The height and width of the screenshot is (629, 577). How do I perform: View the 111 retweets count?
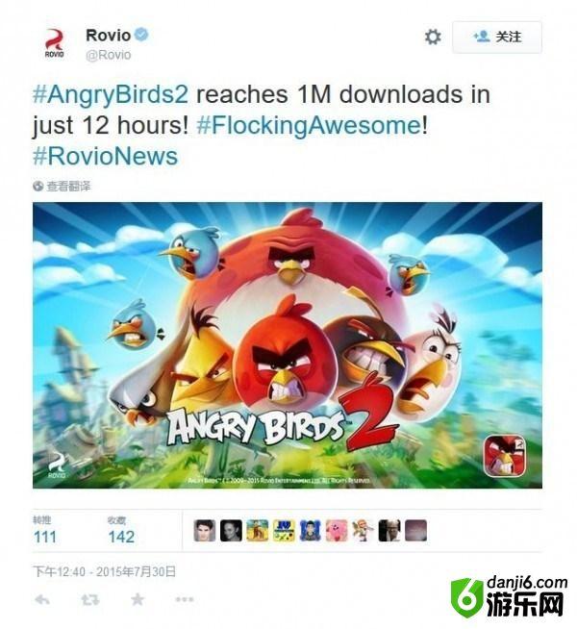(45, 537)
